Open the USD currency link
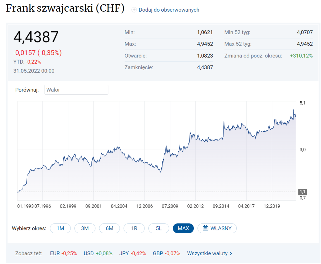This screenshot has height=264, width=321. coord(88,253)
